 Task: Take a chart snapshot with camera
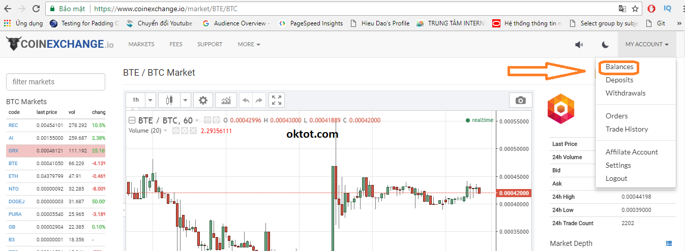click(520, 100)
